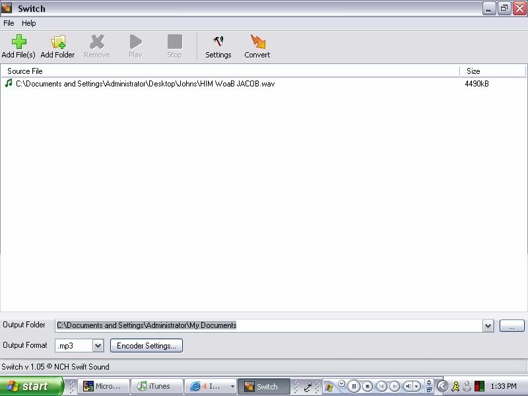Expand hidden system tray icons arrow
Viewport: 528px width, 396px height.
click(443, 386)
